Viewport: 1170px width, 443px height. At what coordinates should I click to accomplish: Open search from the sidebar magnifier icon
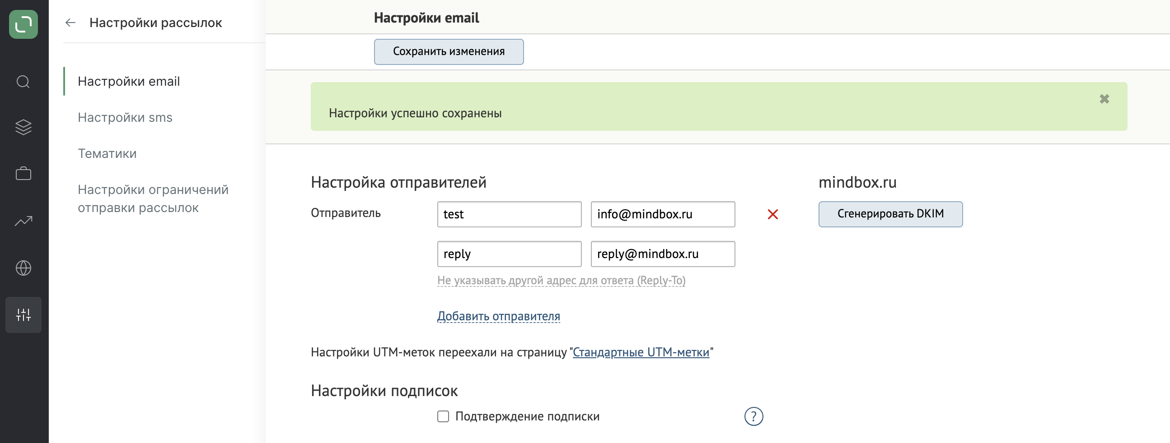[23, 82]
